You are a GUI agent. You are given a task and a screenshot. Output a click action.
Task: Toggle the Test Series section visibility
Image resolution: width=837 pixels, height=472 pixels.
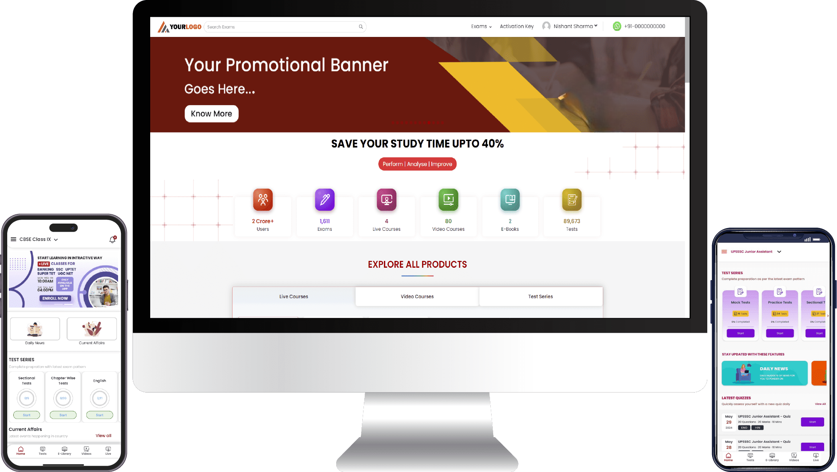(540, 296)
